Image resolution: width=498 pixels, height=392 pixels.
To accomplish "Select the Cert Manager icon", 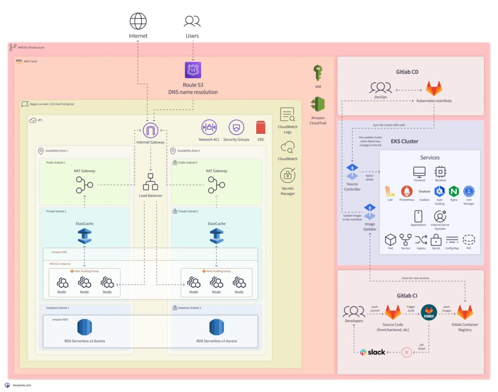I will pyautogui.click(x=469, y=191).
